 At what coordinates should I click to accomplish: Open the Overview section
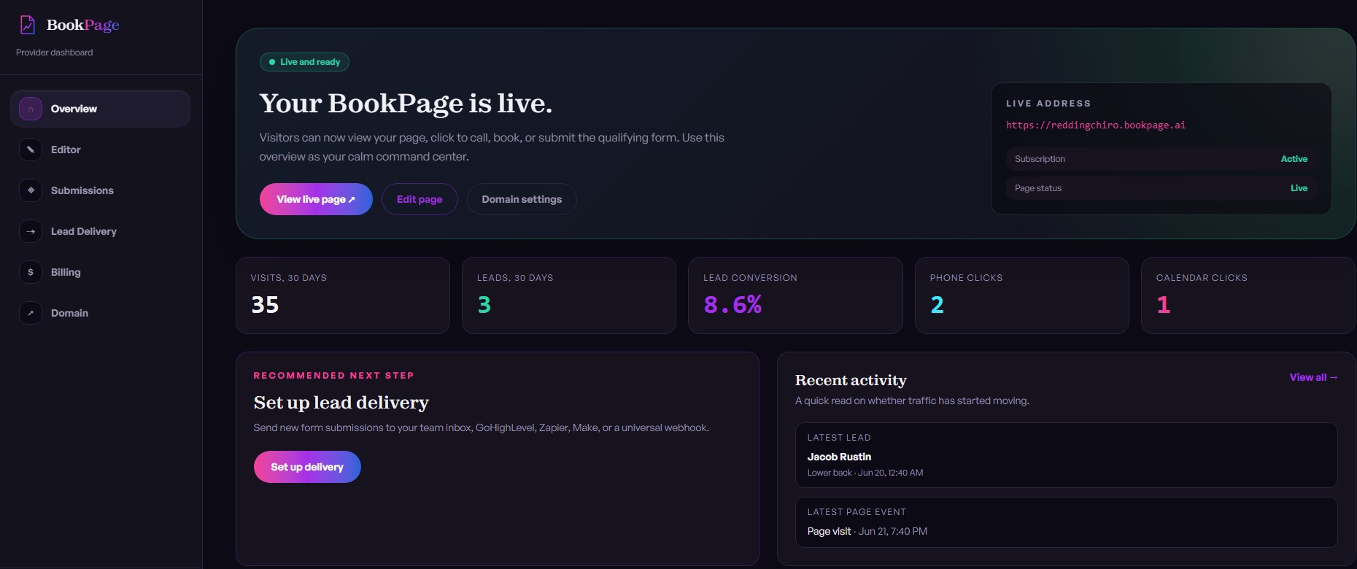coord(100,109)
